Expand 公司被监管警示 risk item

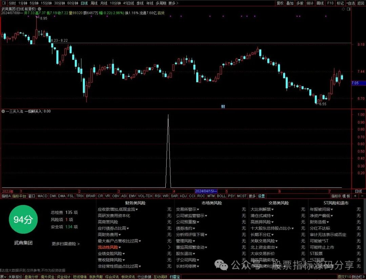click(x=191, y=216)
